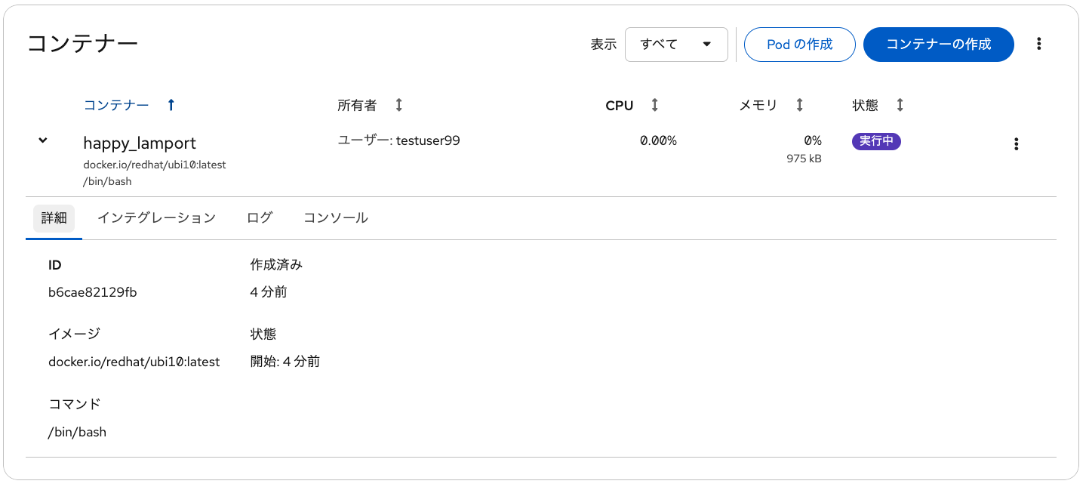Toggle CPU column sorting direction
This screenshot has height=487, width=1089.
[x=654, y=105]
